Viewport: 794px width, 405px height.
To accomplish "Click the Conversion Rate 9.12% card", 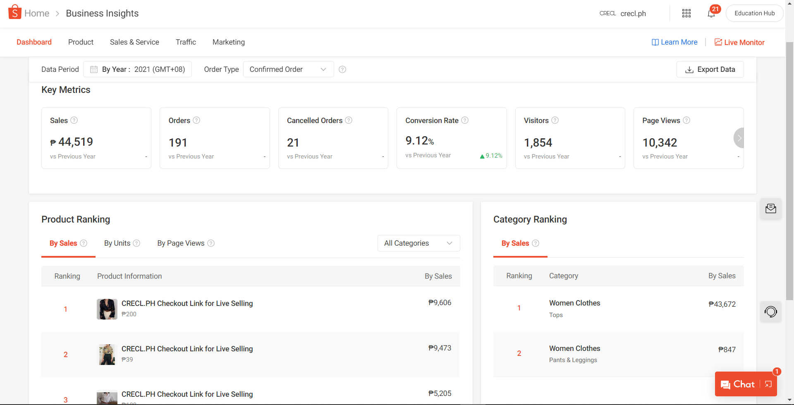I will [452, 138].
